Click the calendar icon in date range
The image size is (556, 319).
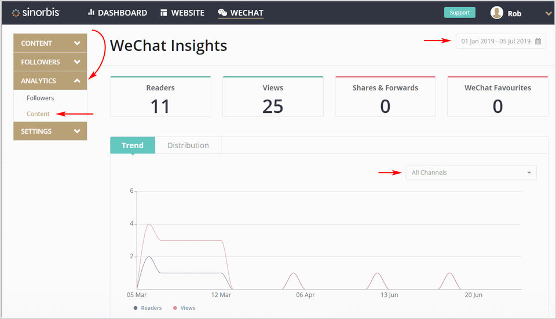pos(538,41)
